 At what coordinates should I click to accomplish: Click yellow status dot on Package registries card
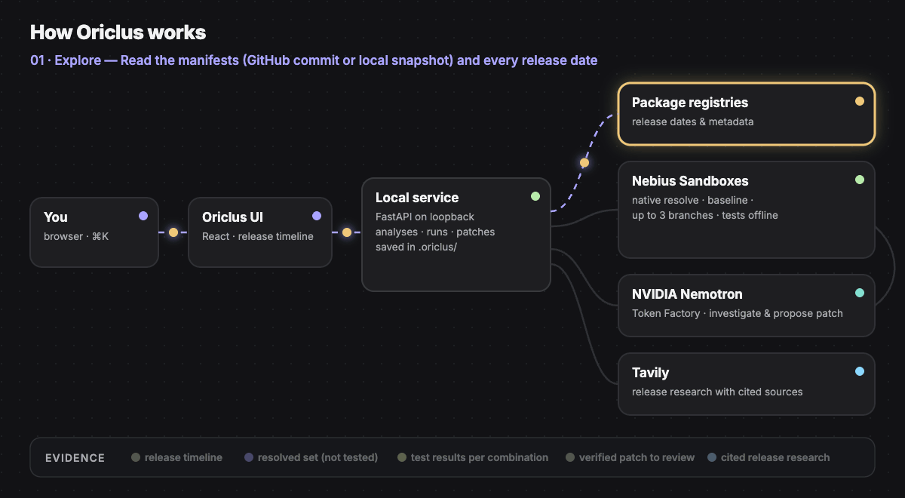860,101
